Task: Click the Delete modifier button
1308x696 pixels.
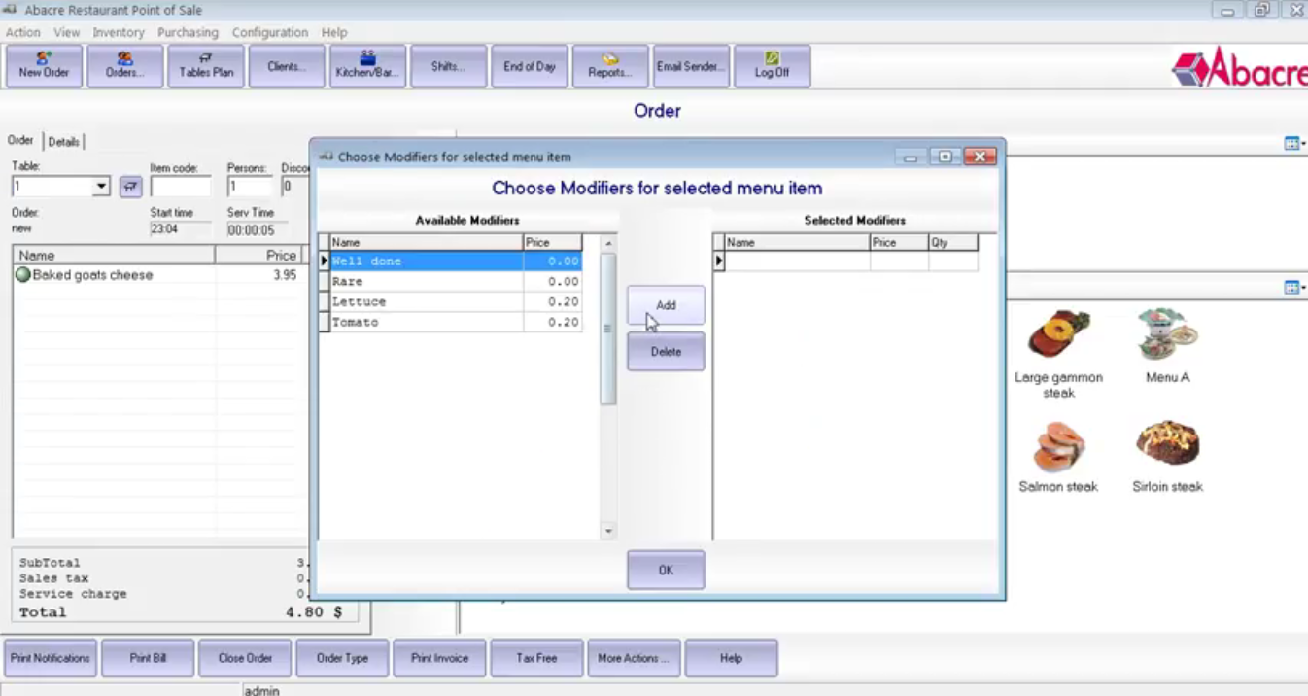Action: click(x=666, y=352)
